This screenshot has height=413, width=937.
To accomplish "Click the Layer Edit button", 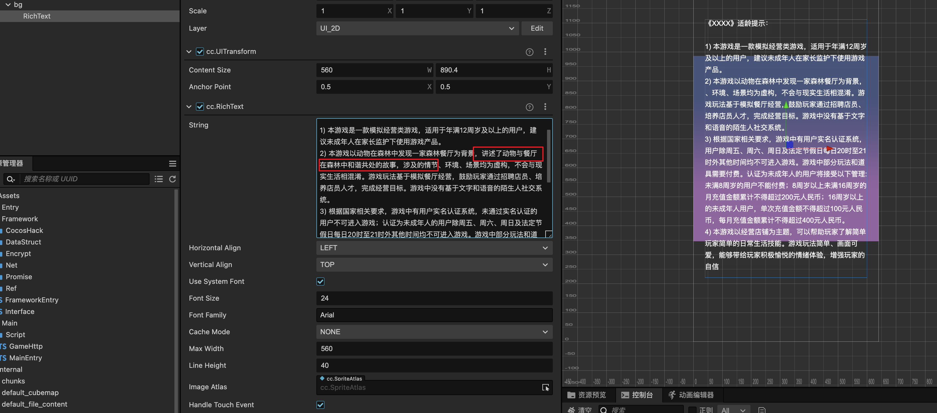I will click(537, 28).
